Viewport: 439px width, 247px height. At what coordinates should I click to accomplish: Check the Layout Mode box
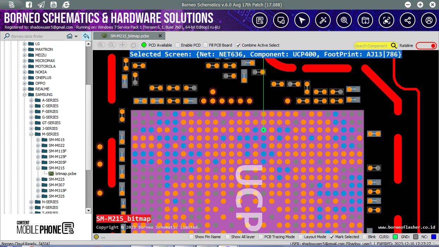tap(301, 237)
